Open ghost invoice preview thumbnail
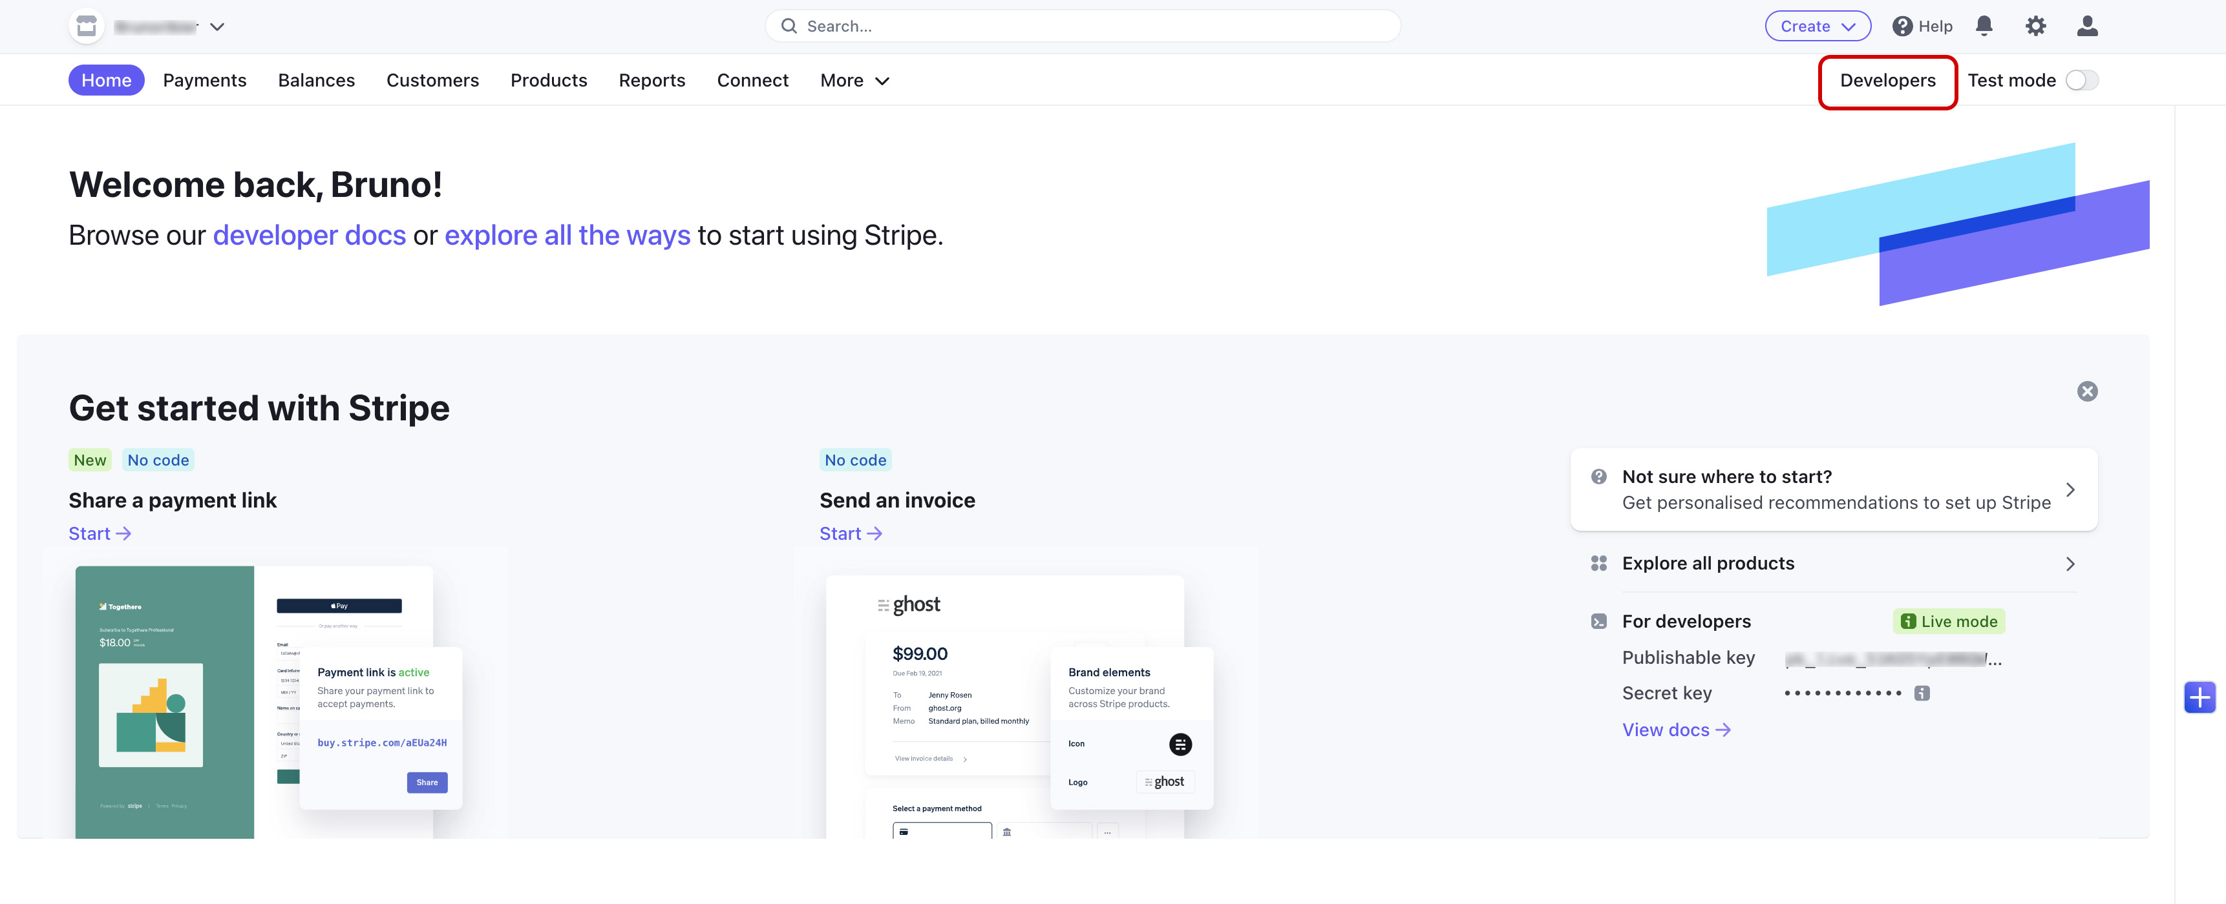 click(x=1020, y=706)
